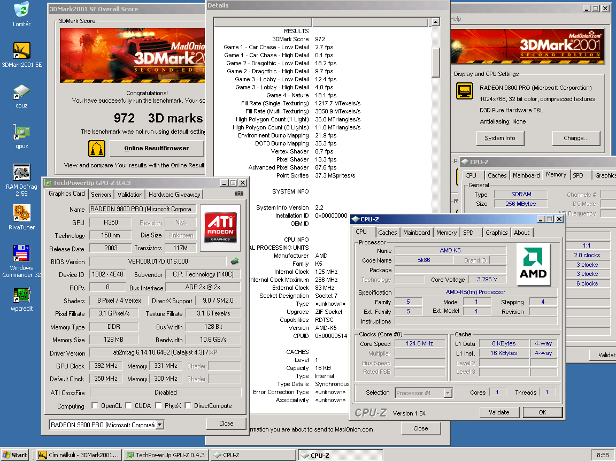Click background CPU-Z window title icon
The width and height of the screenshot is (616, 462).
point(465,162)
